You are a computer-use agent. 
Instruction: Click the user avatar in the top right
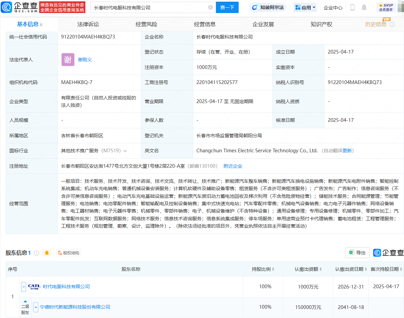click(x=401, y=7)
